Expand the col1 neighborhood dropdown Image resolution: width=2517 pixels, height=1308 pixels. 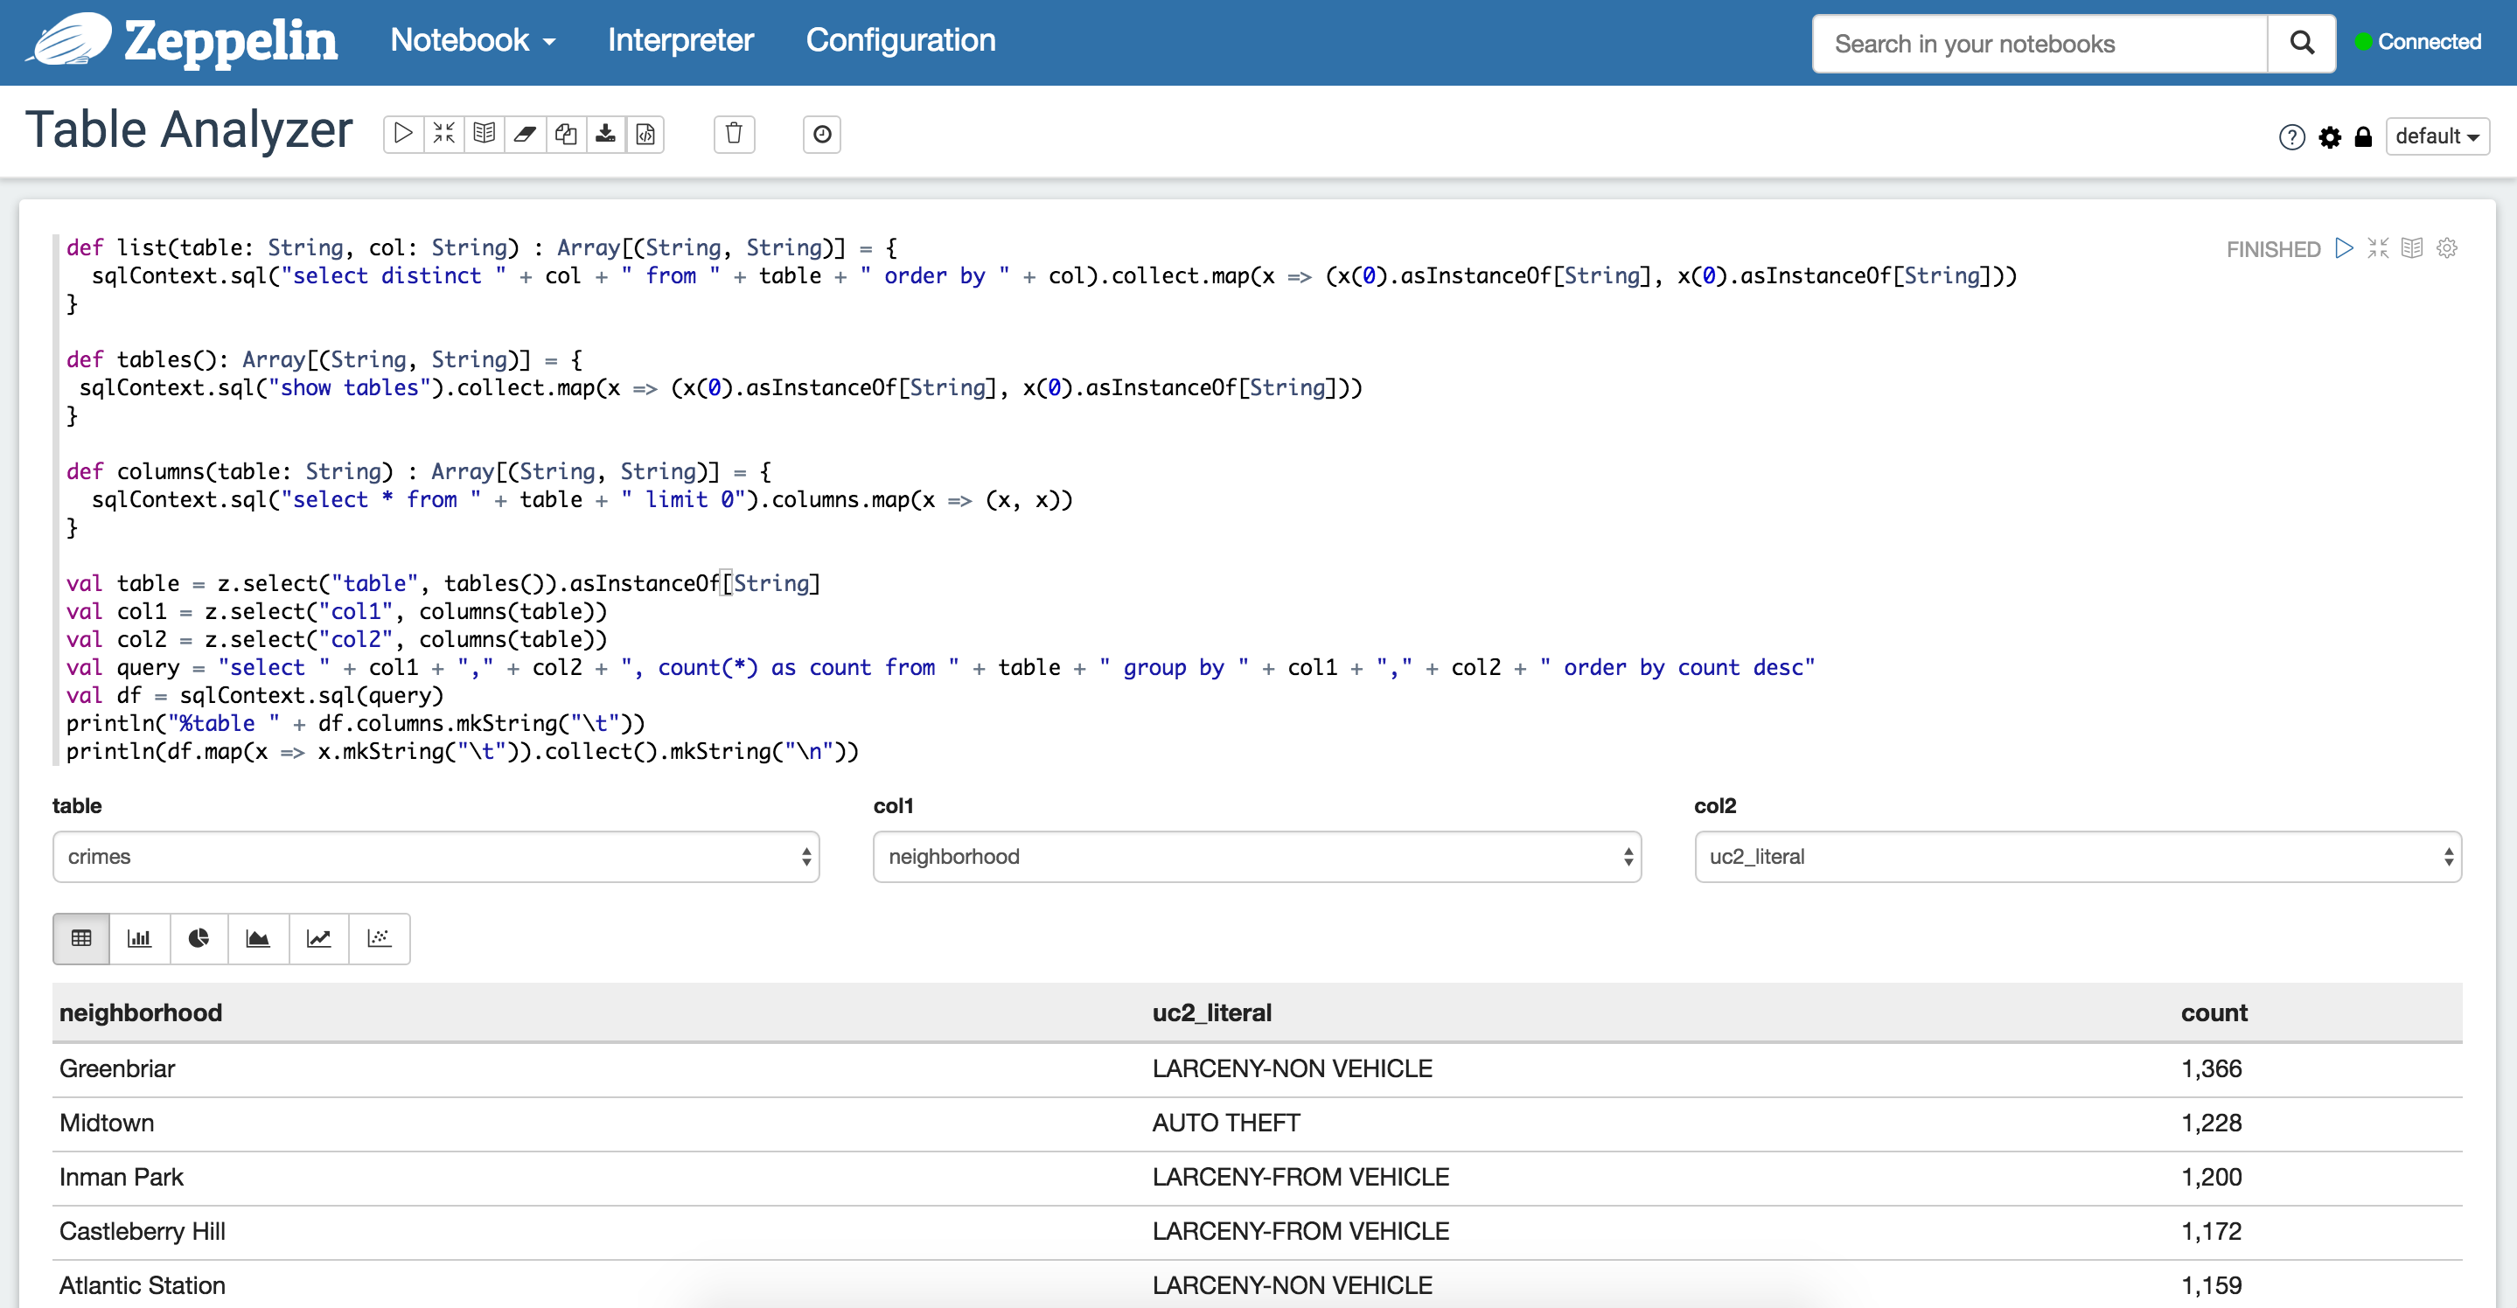(x=1256, y=857)
